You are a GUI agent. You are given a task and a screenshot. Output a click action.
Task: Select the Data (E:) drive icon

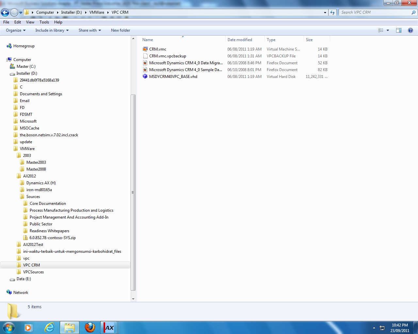click(x=12, y=279)
